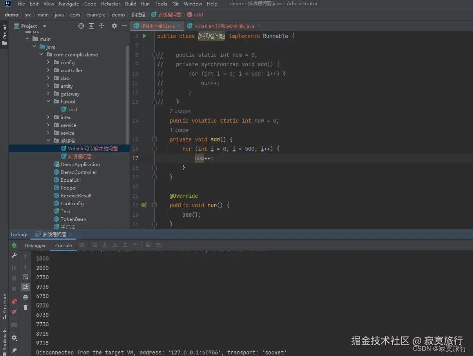Collapse the 多线程 package
Image resolution: width=473 pixels, height=356 pixels.
[x=49, y=141]
